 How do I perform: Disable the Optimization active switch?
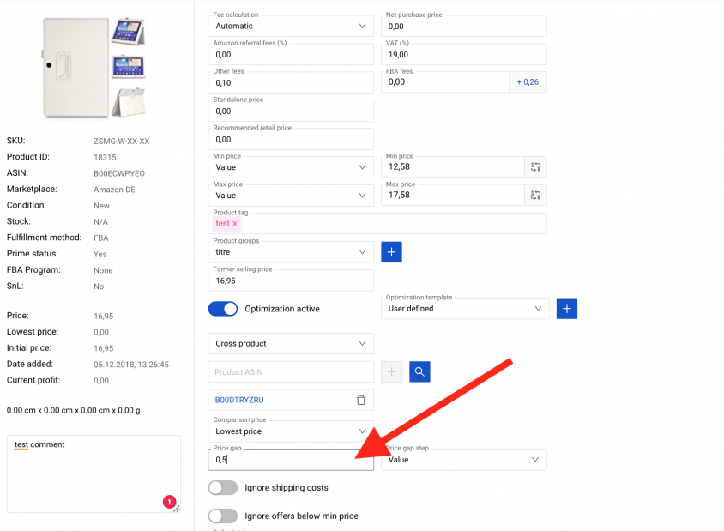point(223,309)
